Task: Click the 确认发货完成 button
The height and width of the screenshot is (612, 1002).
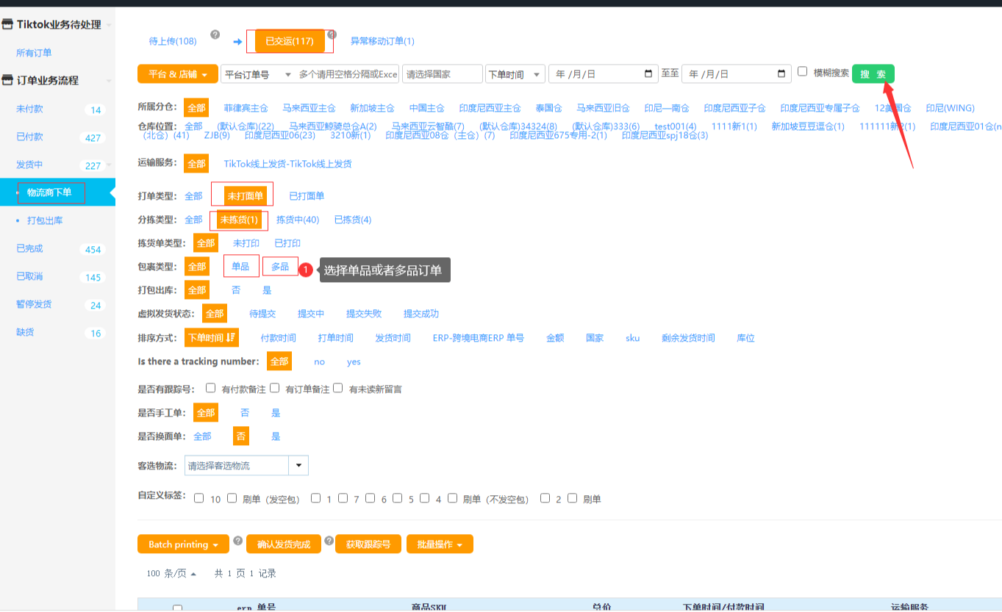Action: click(284, 544)
